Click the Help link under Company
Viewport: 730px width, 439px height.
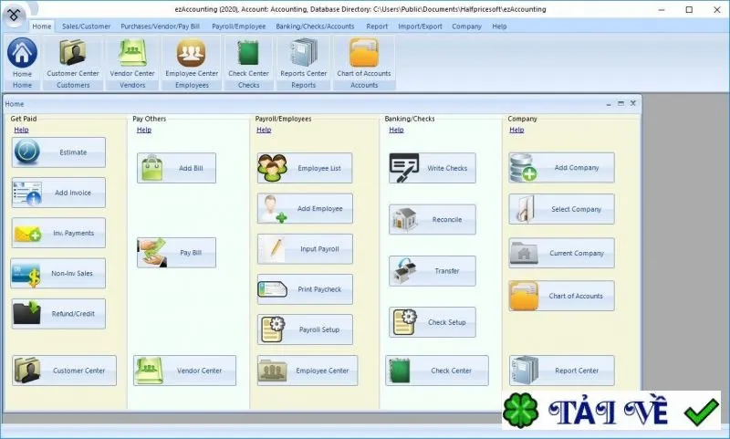[x=516, y=130]
